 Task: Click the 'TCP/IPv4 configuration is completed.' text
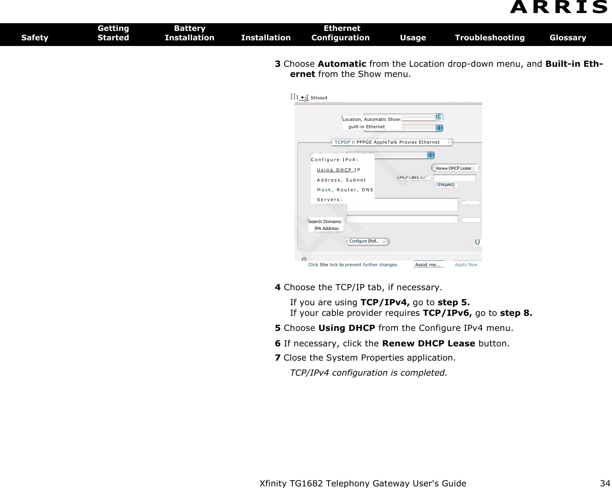(x=368, y=373)
